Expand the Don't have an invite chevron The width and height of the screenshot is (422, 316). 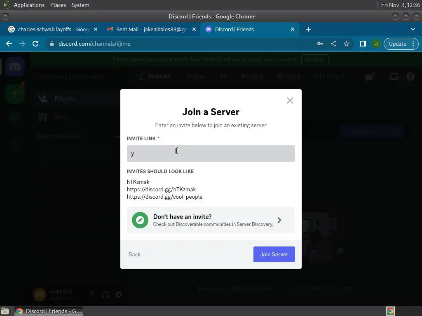279,220
